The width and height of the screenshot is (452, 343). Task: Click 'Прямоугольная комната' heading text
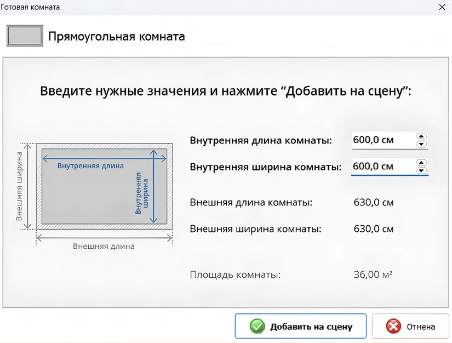click(x=117, y=37)
